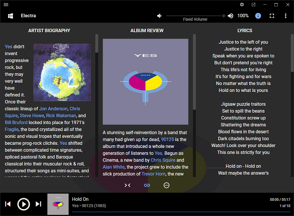Skip to the next track

coord(38,204)
